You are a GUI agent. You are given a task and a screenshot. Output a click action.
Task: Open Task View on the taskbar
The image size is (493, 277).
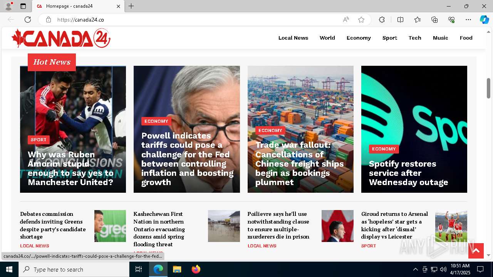tap(139, 269)
